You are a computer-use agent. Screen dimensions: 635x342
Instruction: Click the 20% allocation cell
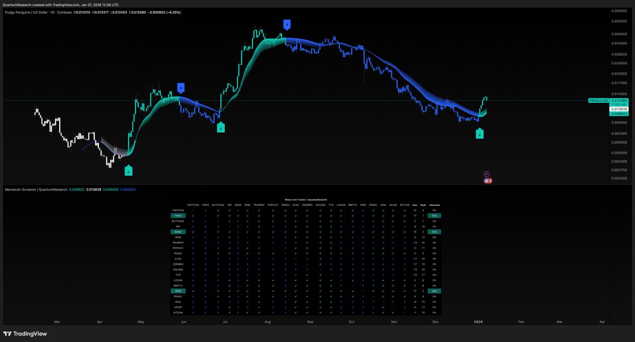point(434,232)
